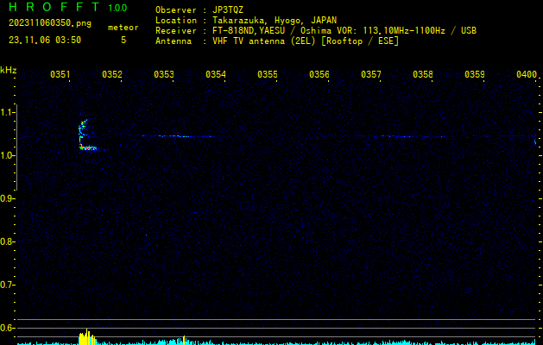Click the HROFFT title text
The height and width of the screenshot is (345, 543).
pos(54,8)
